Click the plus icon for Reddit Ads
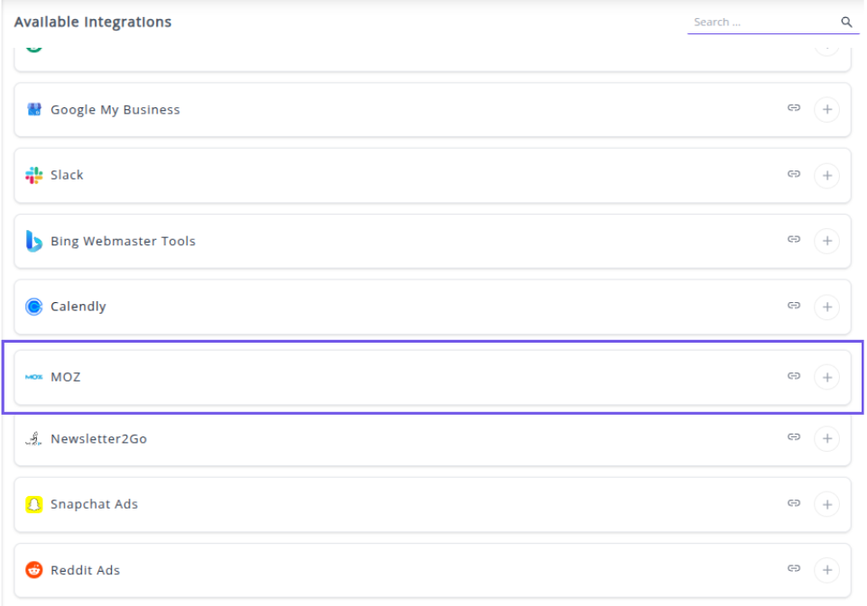This screenshot has height=606, width=867. pos(826,571)
